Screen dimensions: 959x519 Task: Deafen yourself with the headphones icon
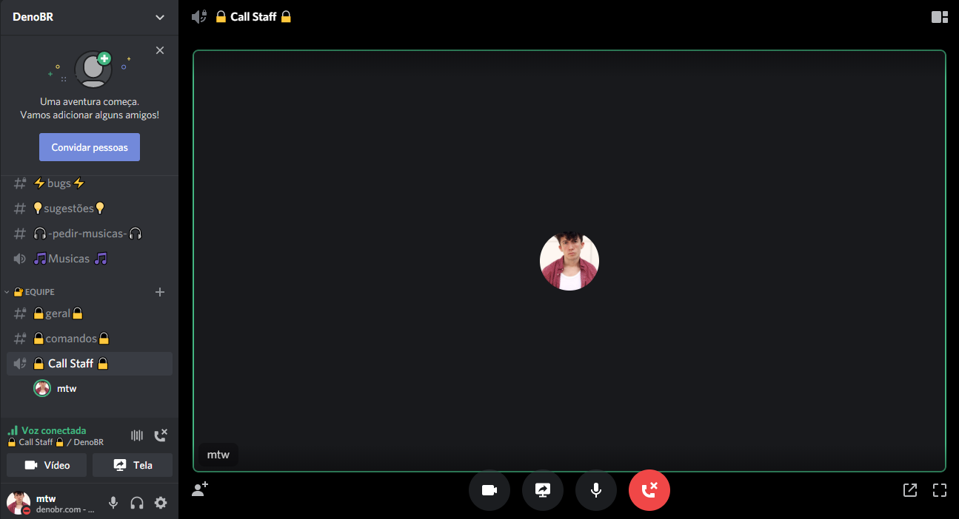(137, 503)
